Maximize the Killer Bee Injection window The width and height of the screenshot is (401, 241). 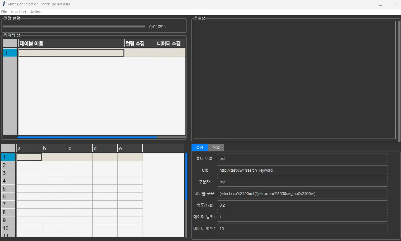coord(381,4)
